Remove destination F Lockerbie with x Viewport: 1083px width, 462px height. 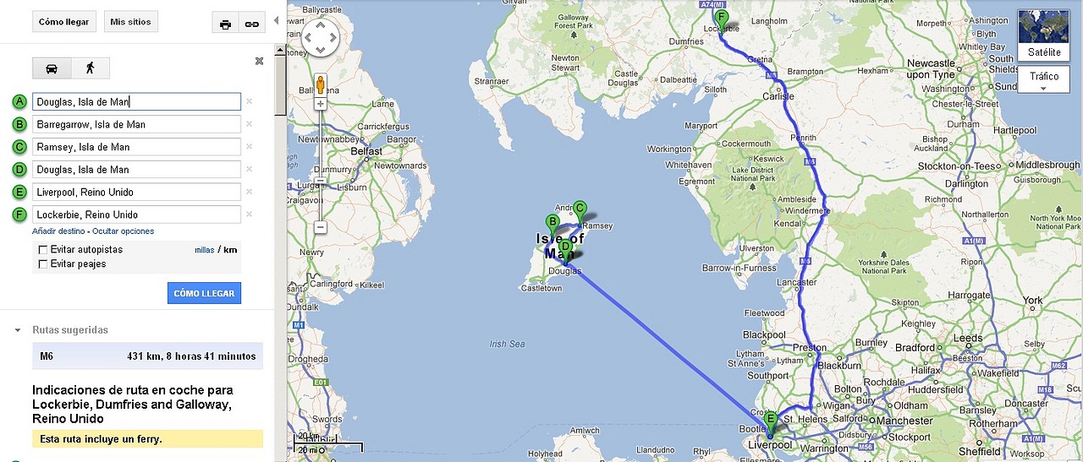tap(250, 215)
